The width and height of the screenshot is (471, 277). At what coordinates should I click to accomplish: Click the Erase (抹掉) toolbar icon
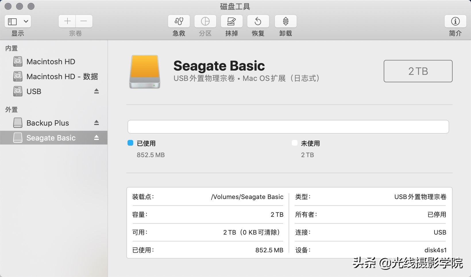[x=231, y=22]
